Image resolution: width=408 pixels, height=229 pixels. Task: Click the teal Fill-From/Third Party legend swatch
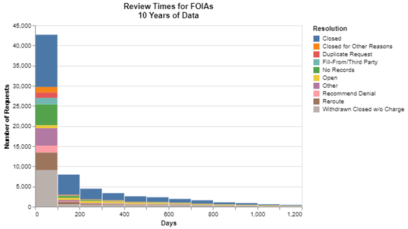[x=316, y=62]
